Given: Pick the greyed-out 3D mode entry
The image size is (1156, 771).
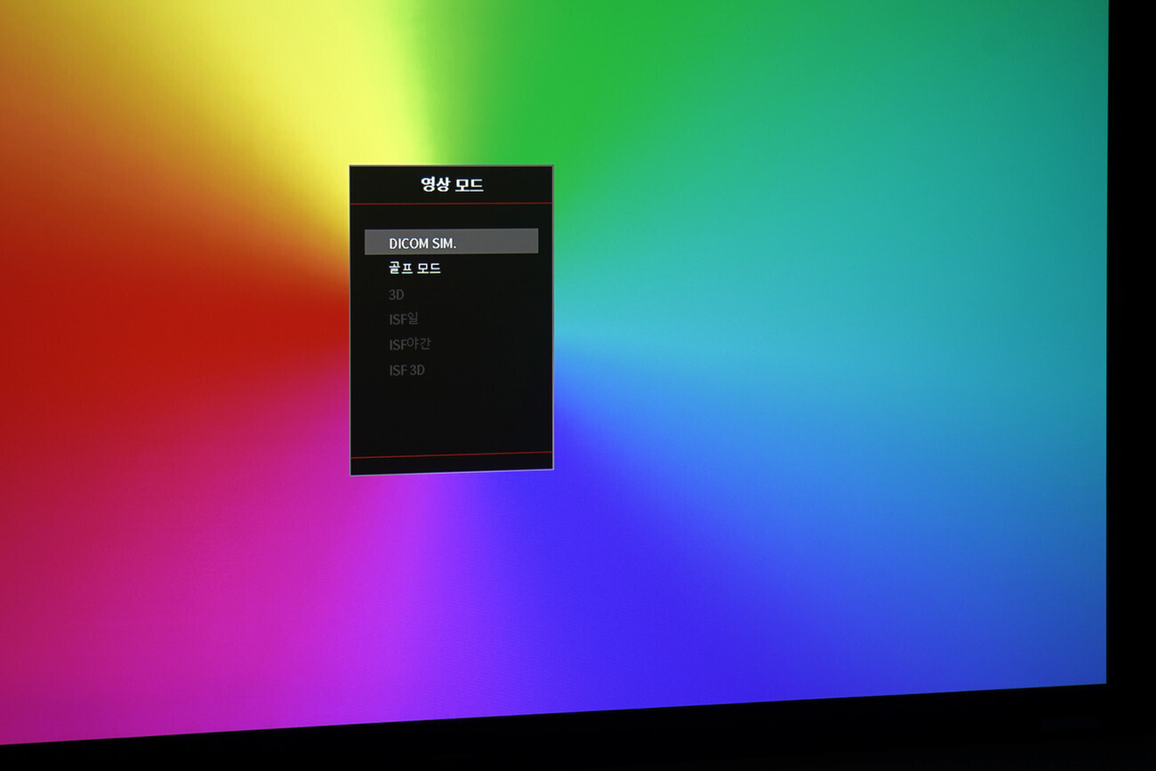Looking at the screenshot, I should point(397,294).
